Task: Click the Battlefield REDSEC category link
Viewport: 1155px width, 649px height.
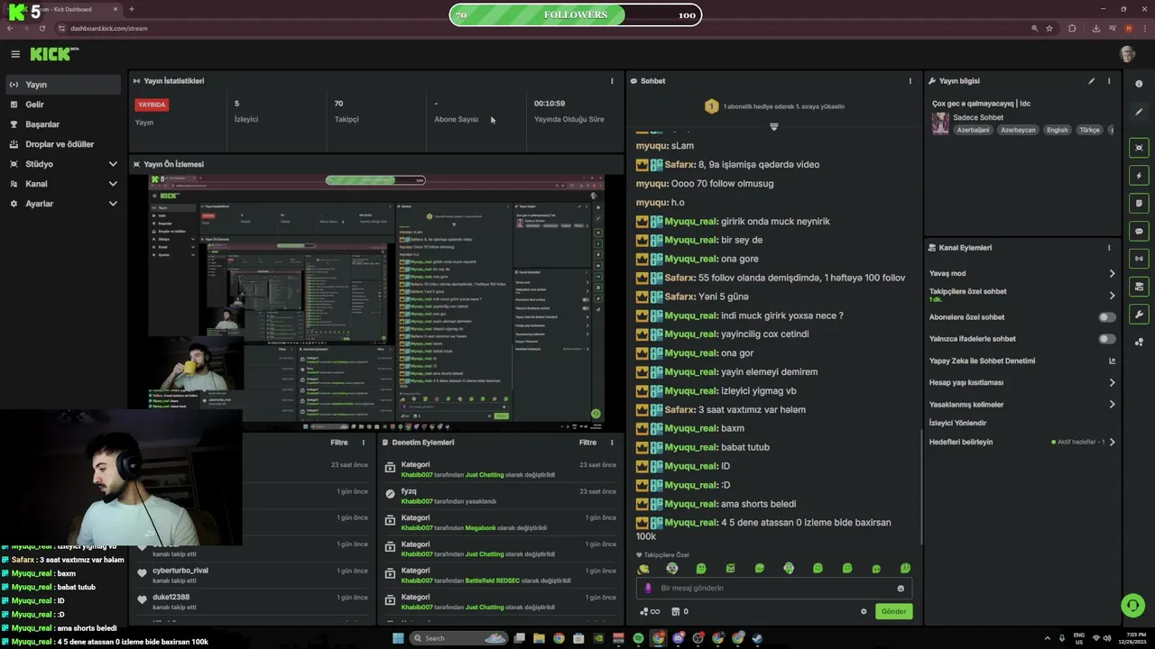Action: [492, 580]
